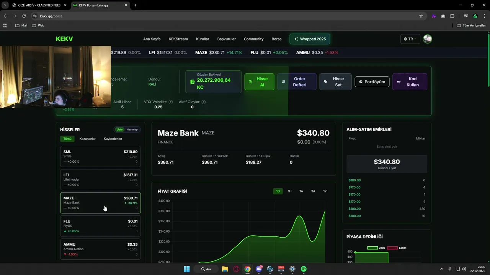
Task: Open the browser extensions puzzle icon
Action: [452, 16]
